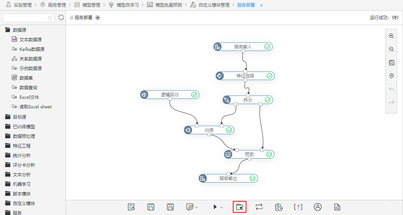The image size is (403, 215).
Task: Expand the arrow beside the monitor-gear settings icon
Action: click(x=197, y=207)
